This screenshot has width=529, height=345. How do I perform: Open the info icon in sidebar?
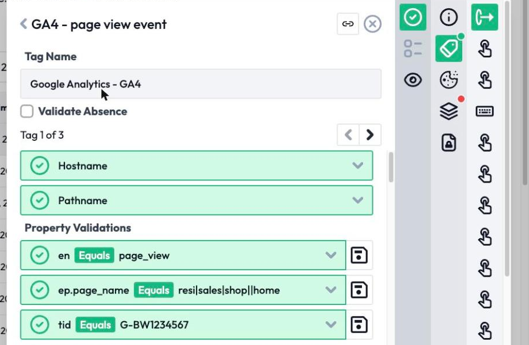(449, 17)
